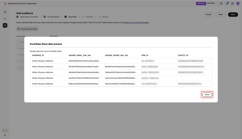The image size is (242, 139).
Task: Open the app switcher grid icon
Action: tap(232, 4)
